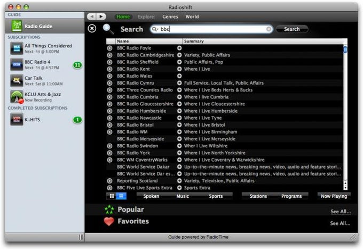Add BBC Radio Humberside with plus icon
Screen dimensions: 363x250
click(x=179, y=111)
